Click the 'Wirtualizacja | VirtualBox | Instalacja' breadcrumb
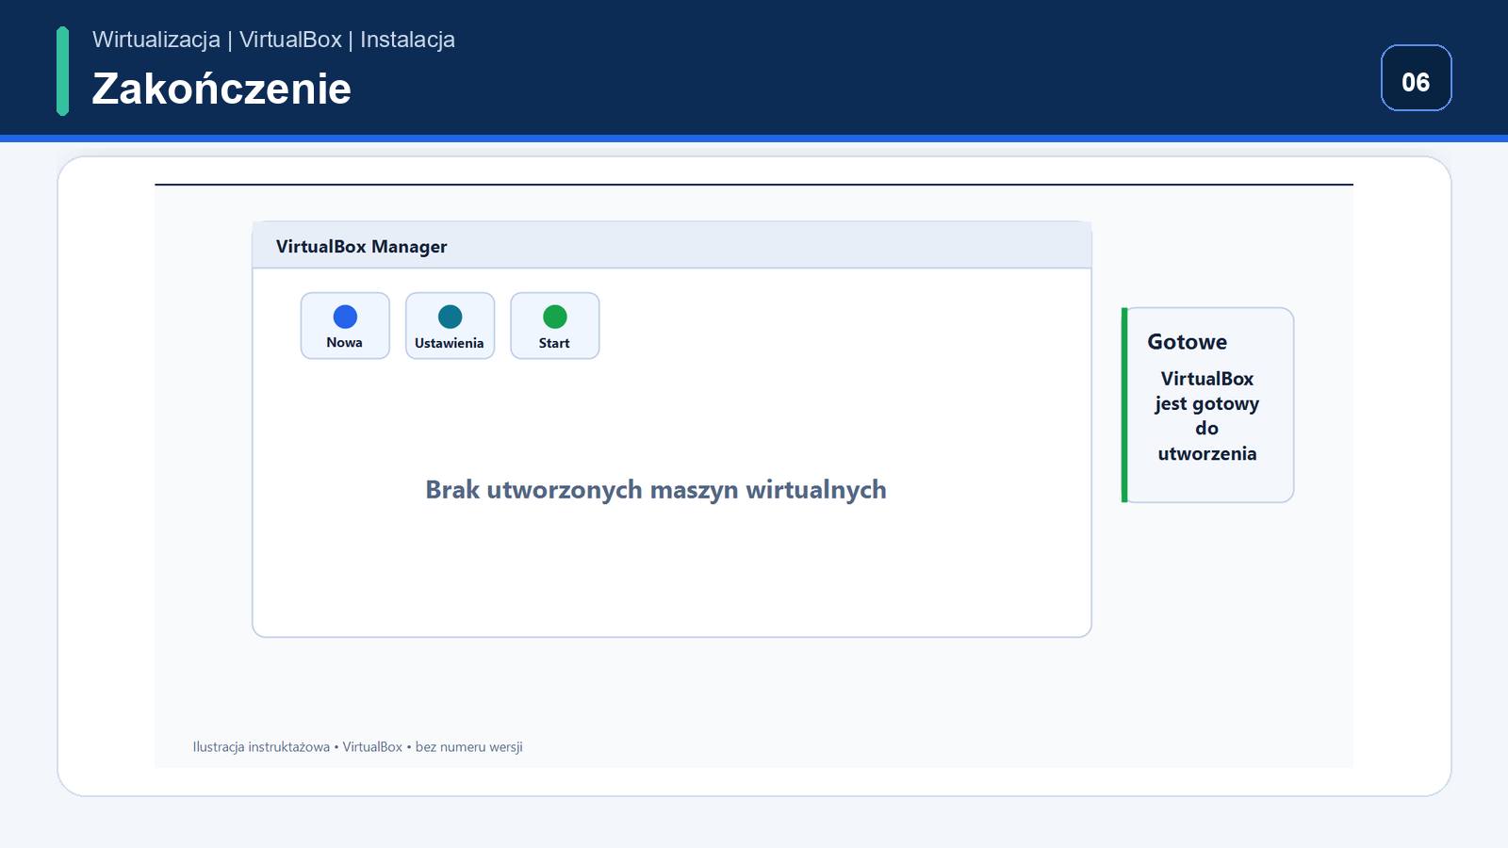This screenshot has width=1508, height=848. point(273,40)
